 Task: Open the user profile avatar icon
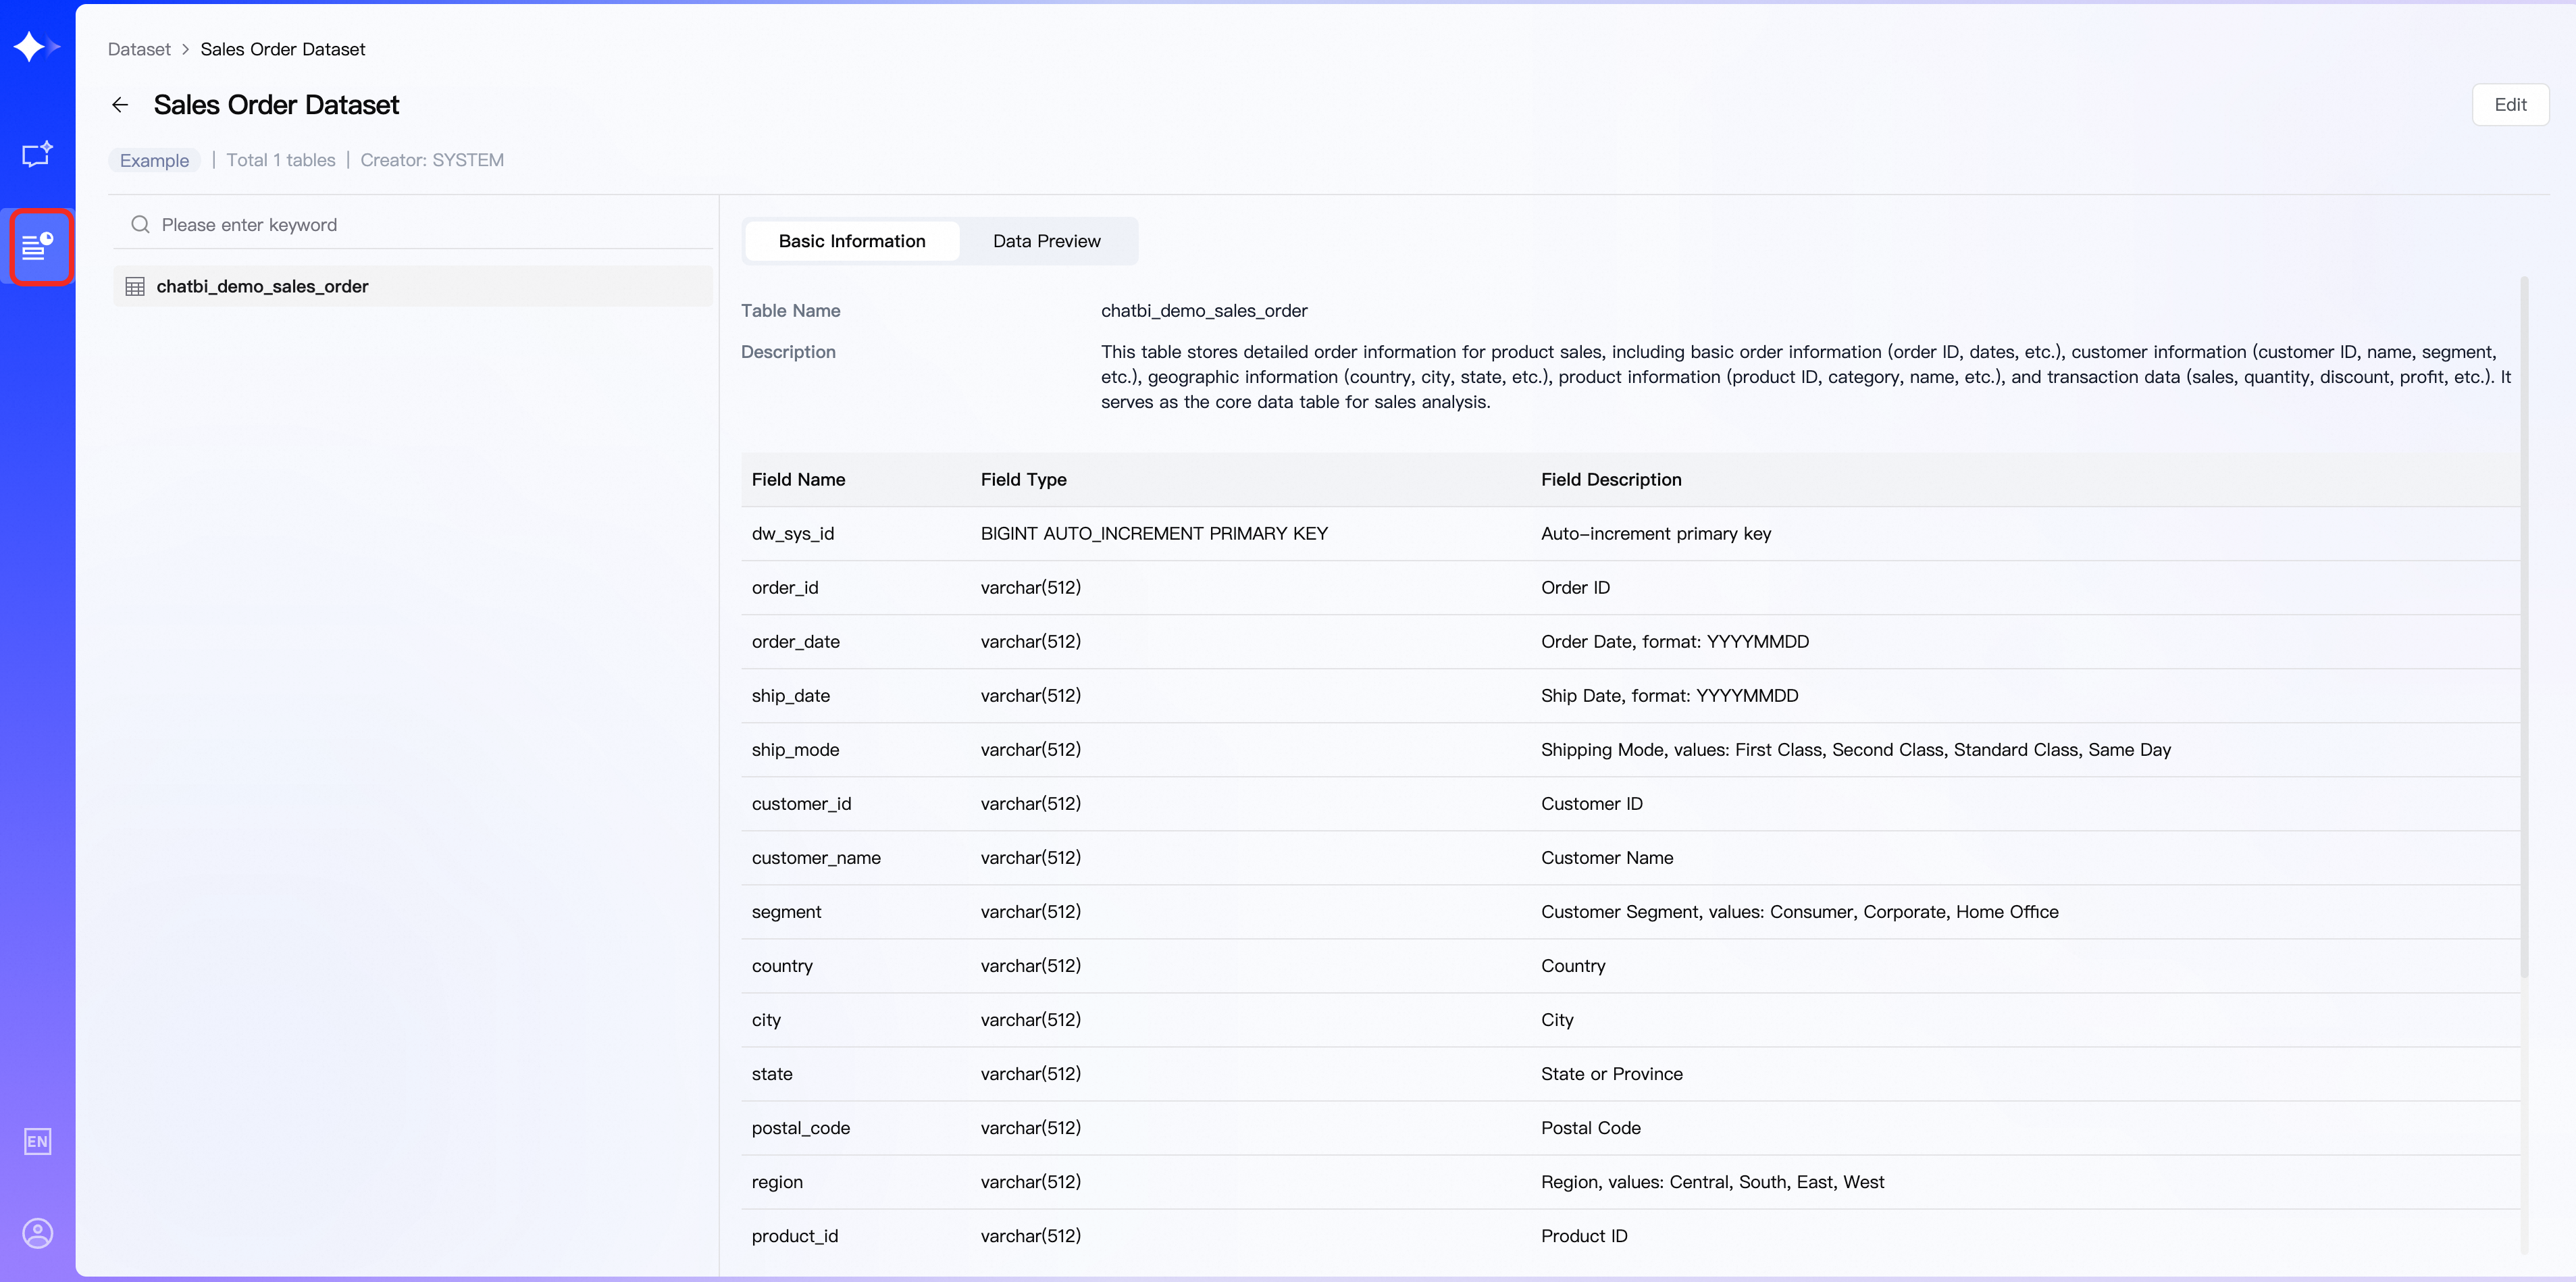[37, 1233]
